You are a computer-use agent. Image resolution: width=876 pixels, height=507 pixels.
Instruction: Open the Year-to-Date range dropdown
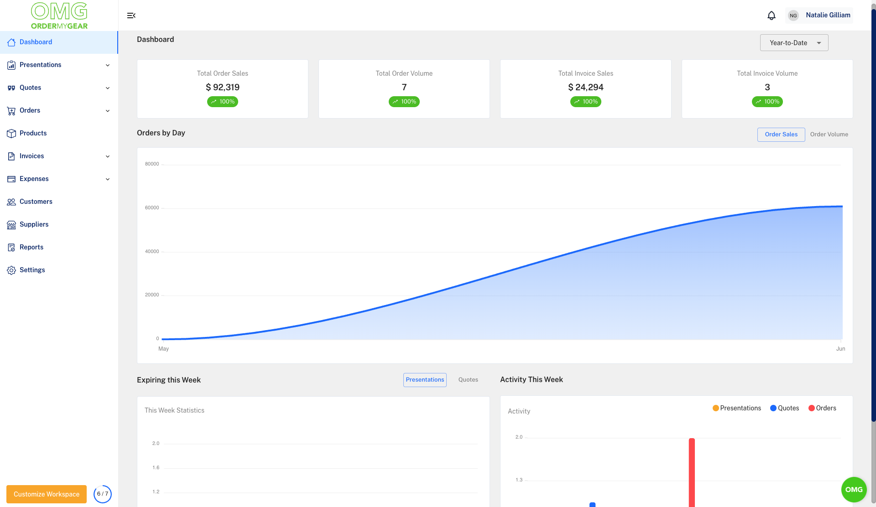tap(794, 43)
